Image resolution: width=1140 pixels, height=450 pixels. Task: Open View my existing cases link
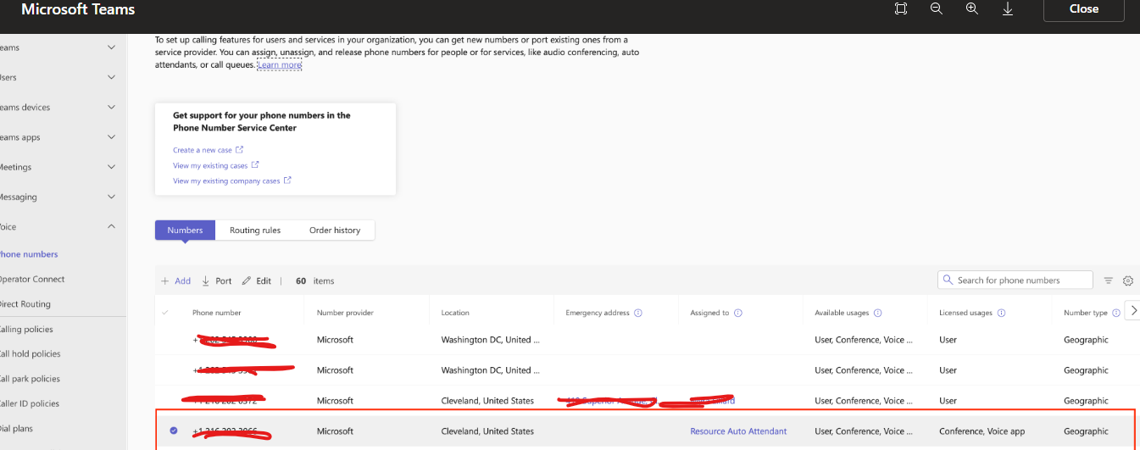click(210, 165)
